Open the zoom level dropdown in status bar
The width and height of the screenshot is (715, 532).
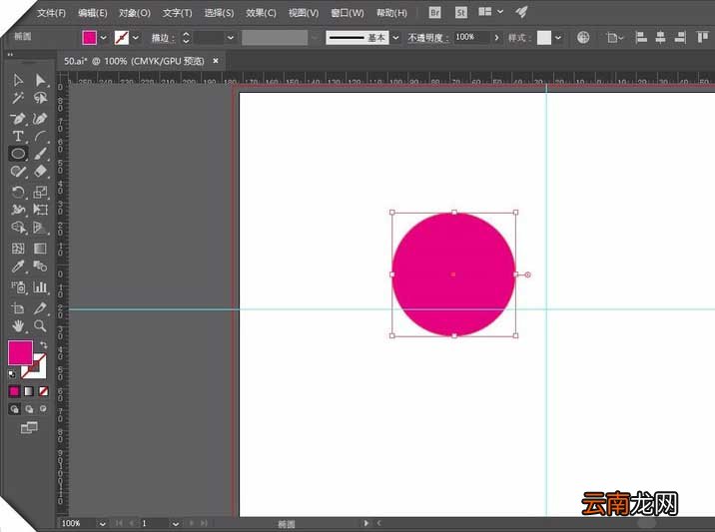(102, 524)
